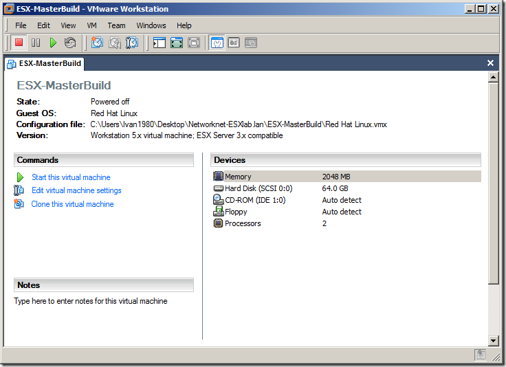Select the Floppy device label

(236, 212)
